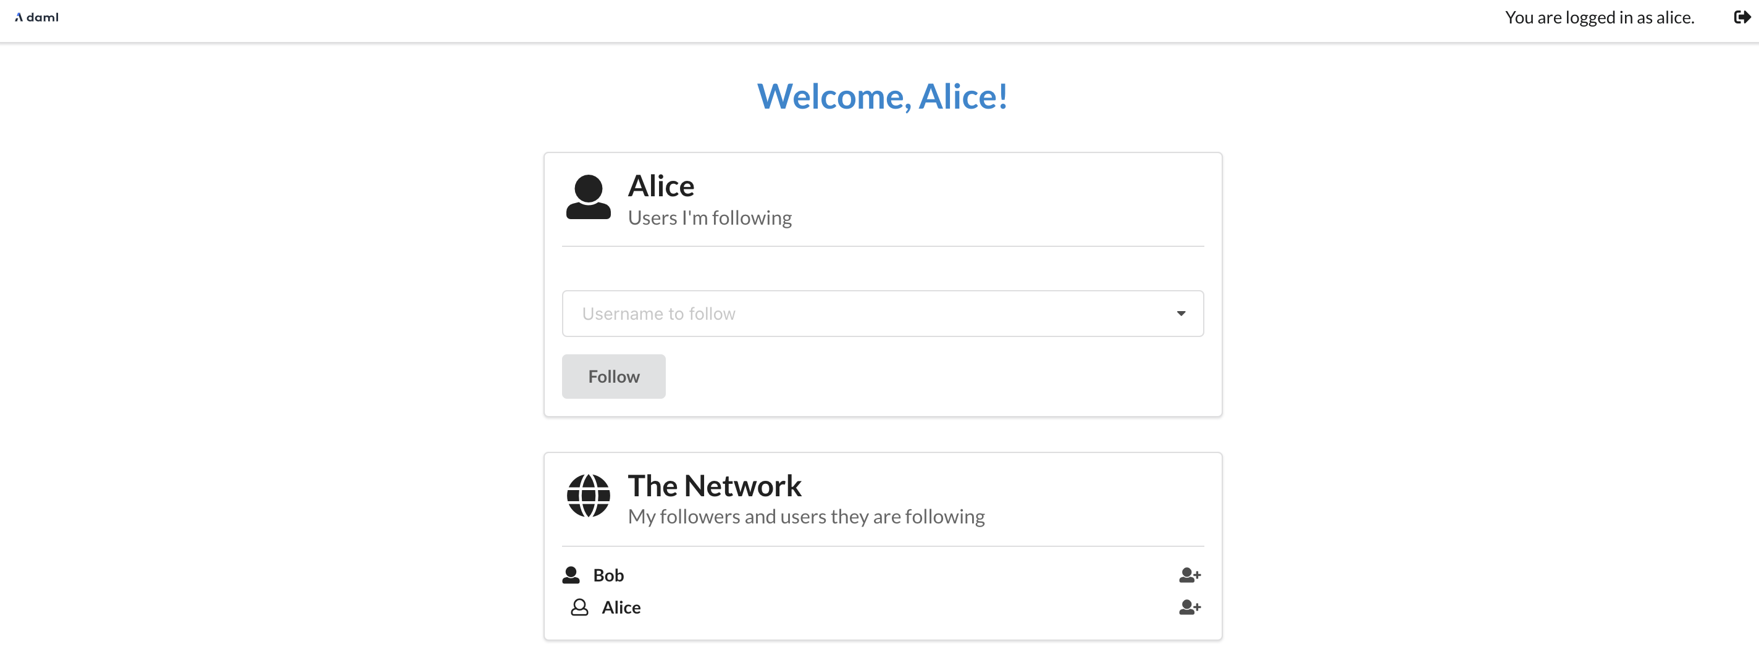Click the 'You are logged in as alice' text
This screenshot has width=1759, height=658.
point(1601,17)
